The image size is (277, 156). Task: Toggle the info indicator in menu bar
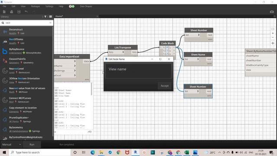[71, 6]
